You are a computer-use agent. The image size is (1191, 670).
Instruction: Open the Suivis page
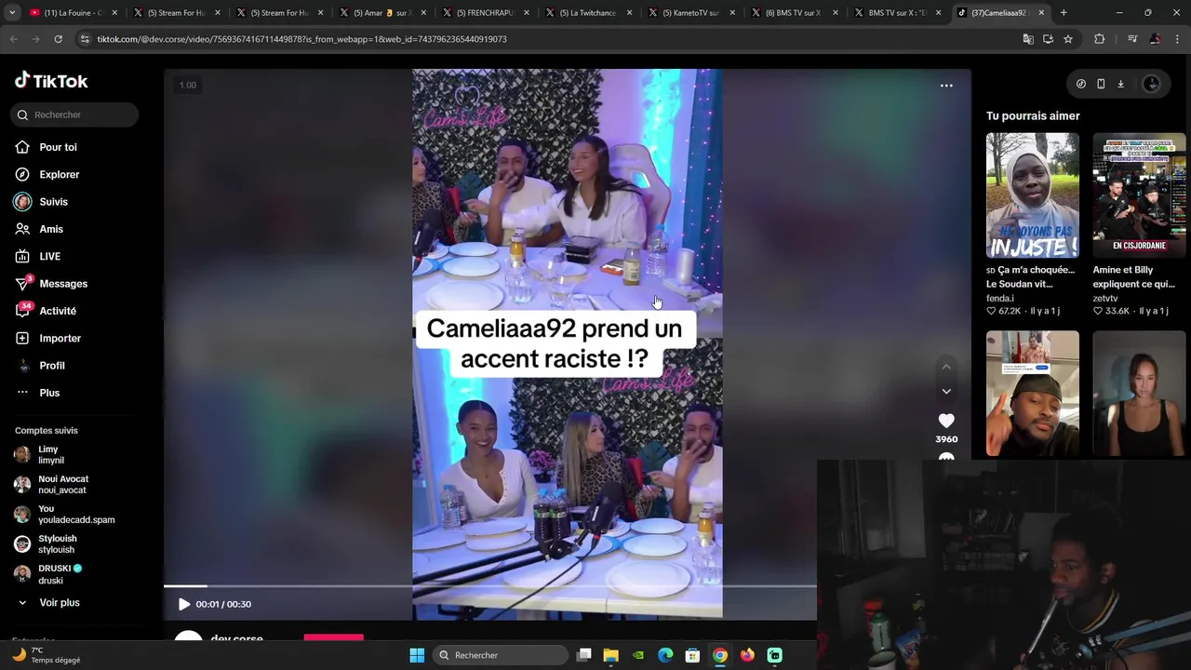tap(53, 202)
